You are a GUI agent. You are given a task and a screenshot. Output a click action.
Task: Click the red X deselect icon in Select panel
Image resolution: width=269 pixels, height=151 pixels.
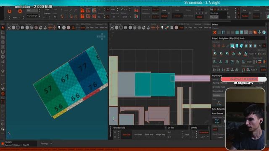click(x=214, y=32)
